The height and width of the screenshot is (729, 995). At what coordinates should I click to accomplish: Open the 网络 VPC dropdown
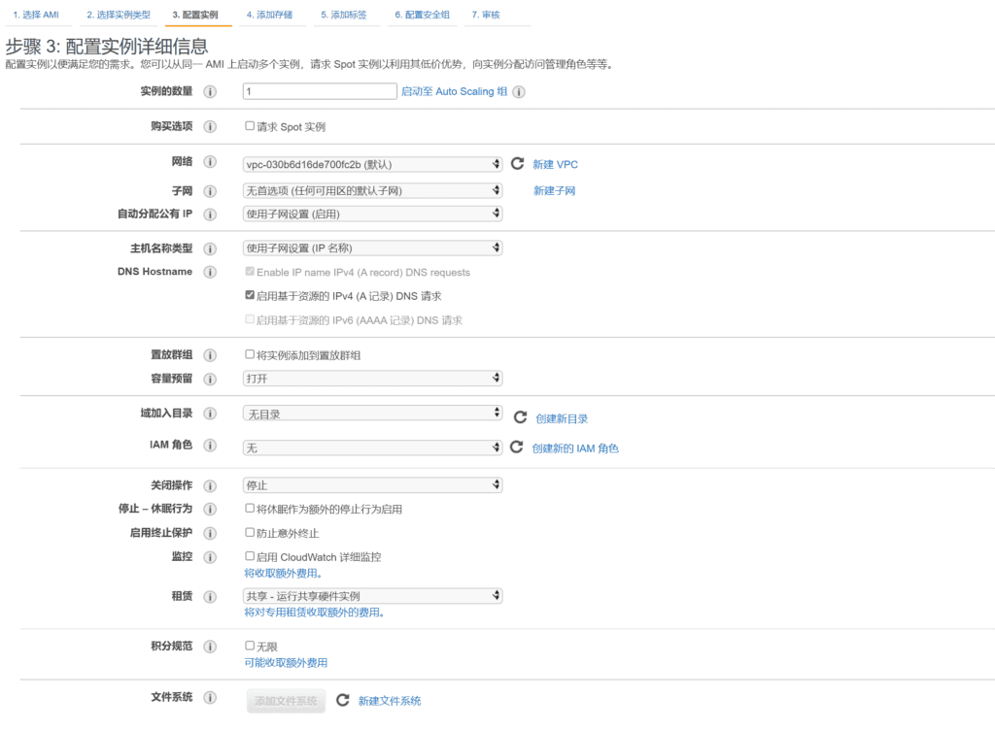click(x=372, y=163)
